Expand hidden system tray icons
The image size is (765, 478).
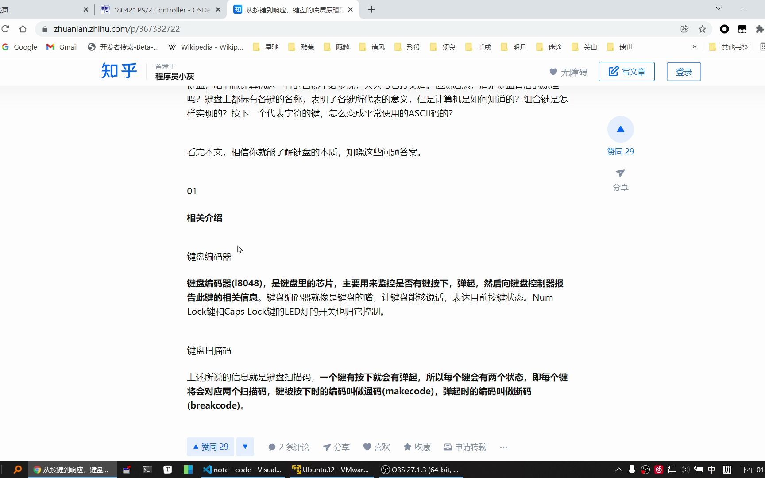coord(619,470)
